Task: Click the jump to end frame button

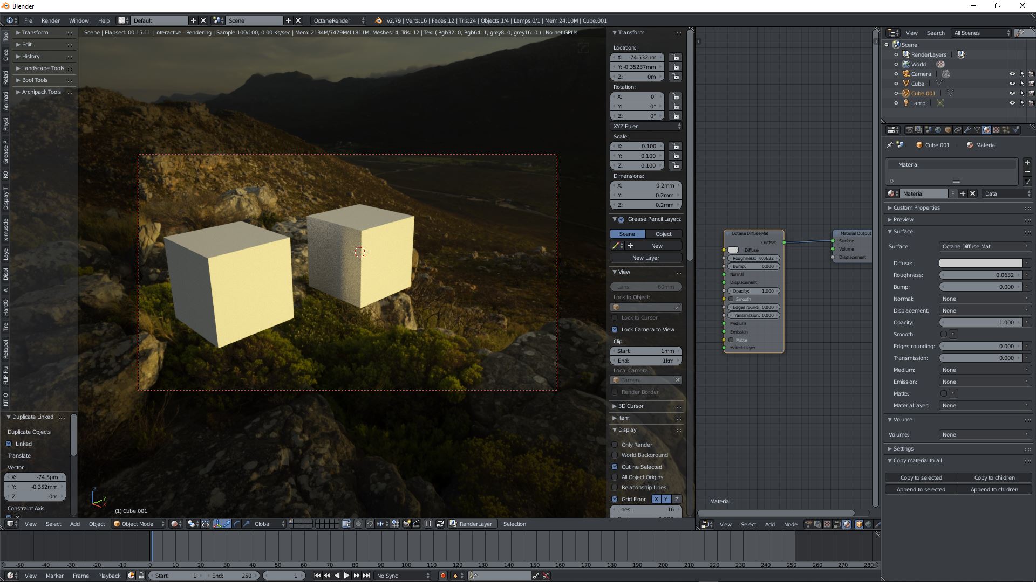Action: [366, 576]
